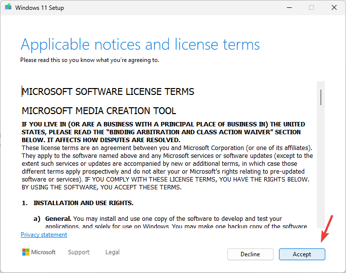Decline the license terms
The image size is (346, 273).
pyautogui.click(x=250, y=254)
